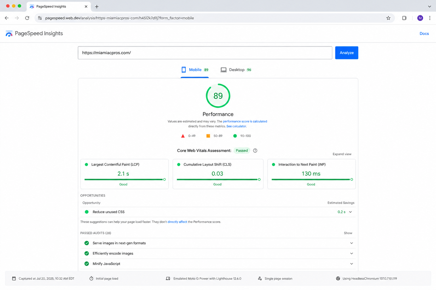Click the green circle 90–100 legend marker
Image resolution: width=436 pixels, height=290 pixels.
tap(235, 136)
